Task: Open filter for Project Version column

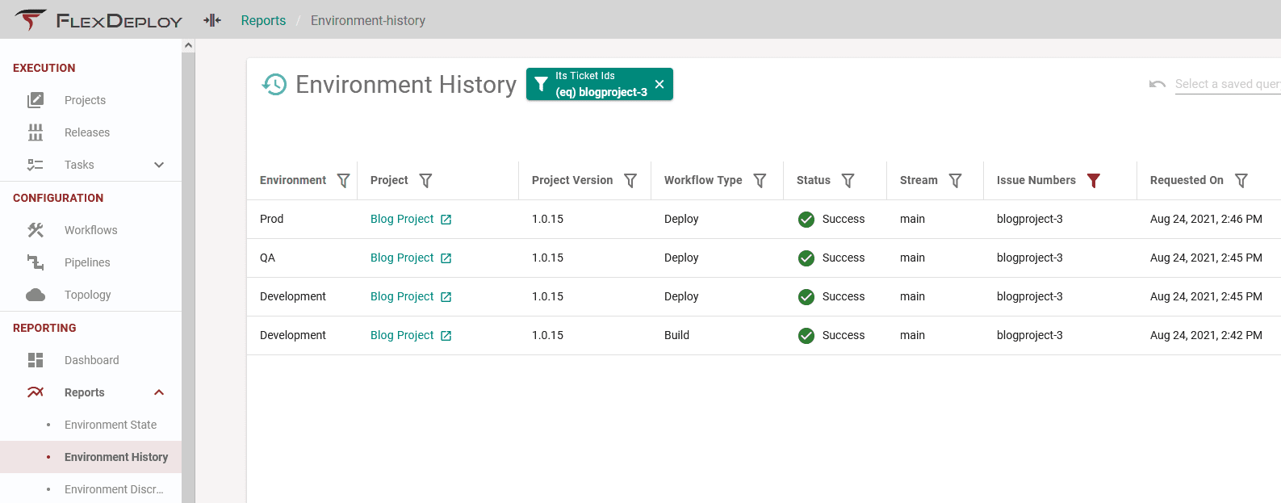Action: tap(630, 181)
